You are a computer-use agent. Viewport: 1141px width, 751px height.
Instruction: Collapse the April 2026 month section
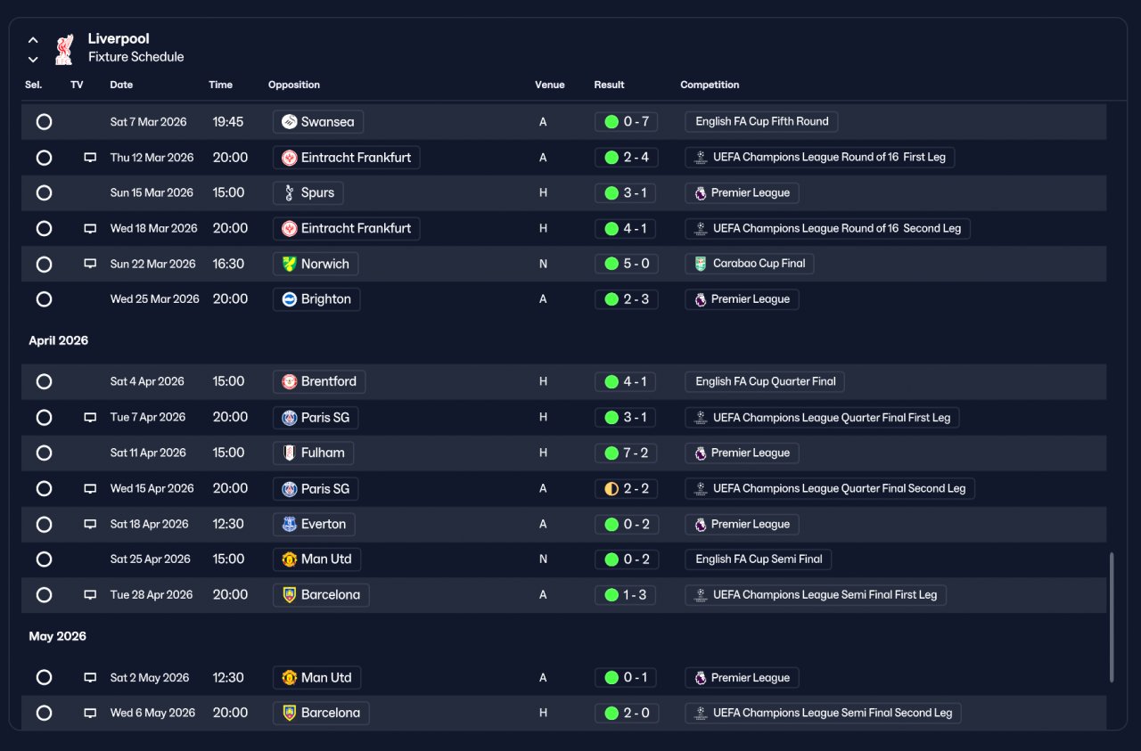click(59, 340)
